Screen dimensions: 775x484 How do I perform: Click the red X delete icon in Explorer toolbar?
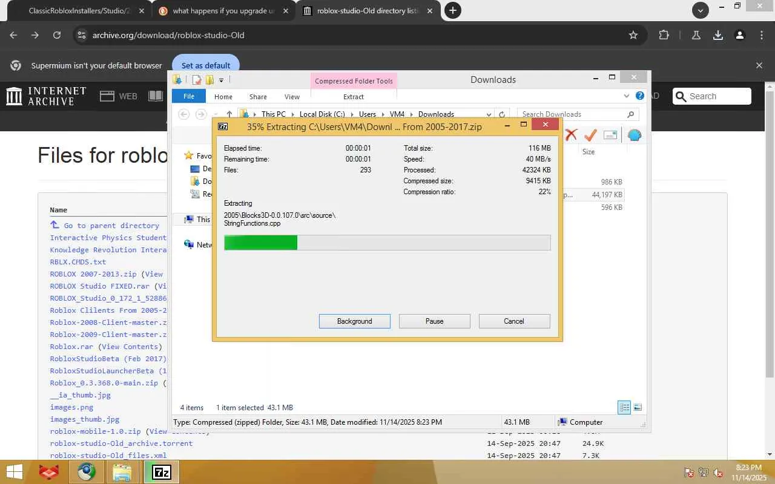[571, 135]
